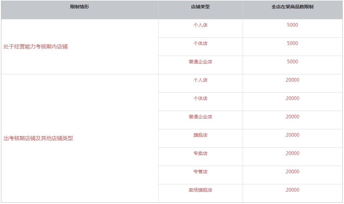Click 普通企业店 in the 5000-limit group
This screenshot has width=344, height=204.
coord(200,62)
